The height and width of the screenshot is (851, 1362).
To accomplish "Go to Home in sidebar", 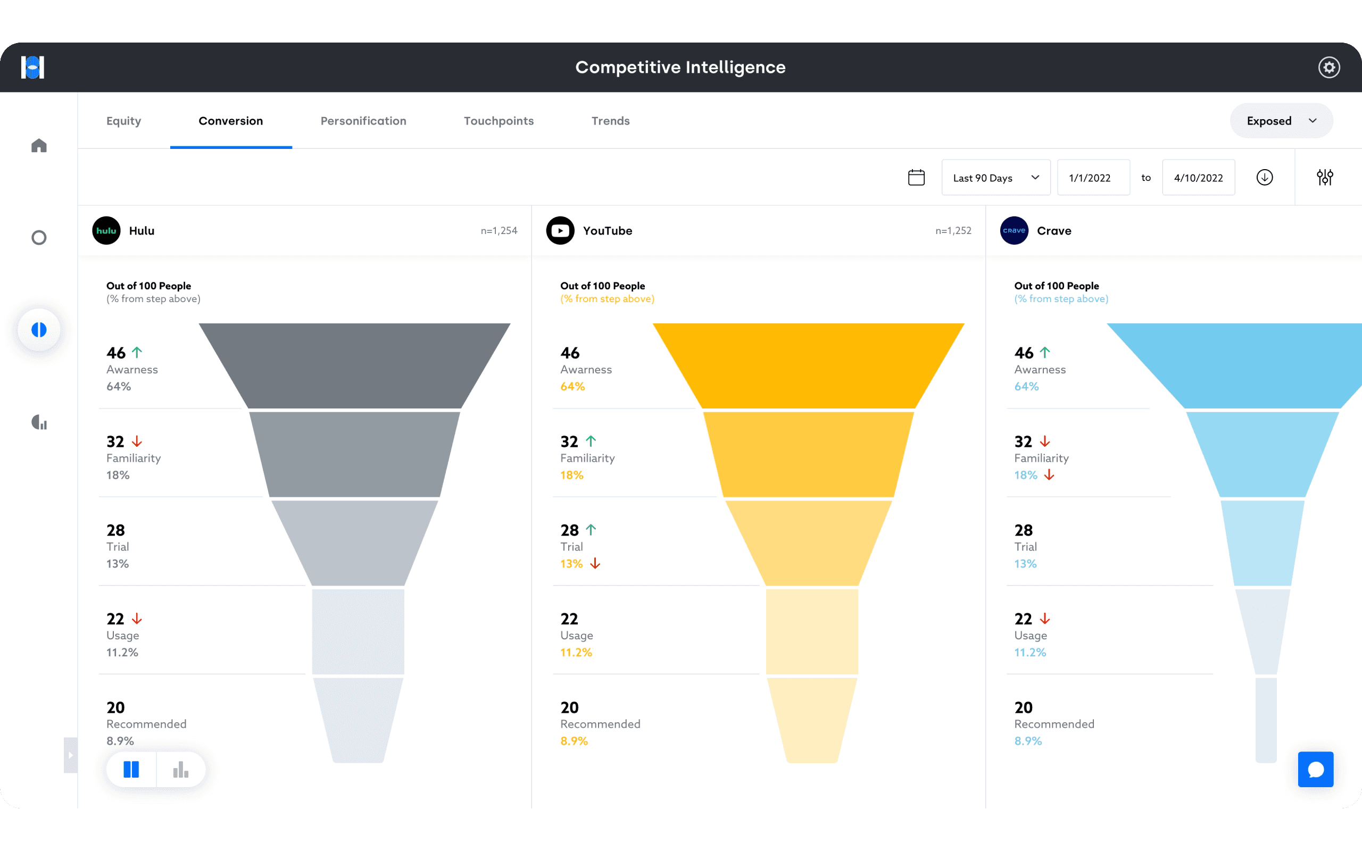I will [x=39, y=146].
